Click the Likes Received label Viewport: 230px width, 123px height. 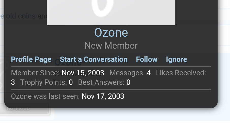pyautogui.click(x=181, y=73)
